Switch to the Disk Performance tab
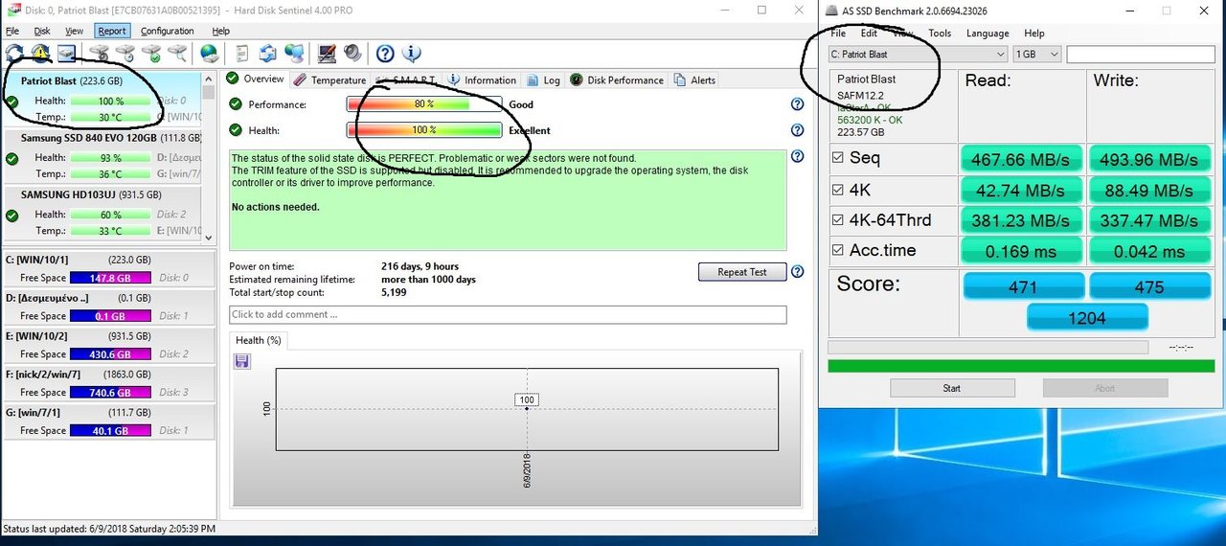Image resolution: width=1226 pixels, height=546 pixels. (617, 80)
